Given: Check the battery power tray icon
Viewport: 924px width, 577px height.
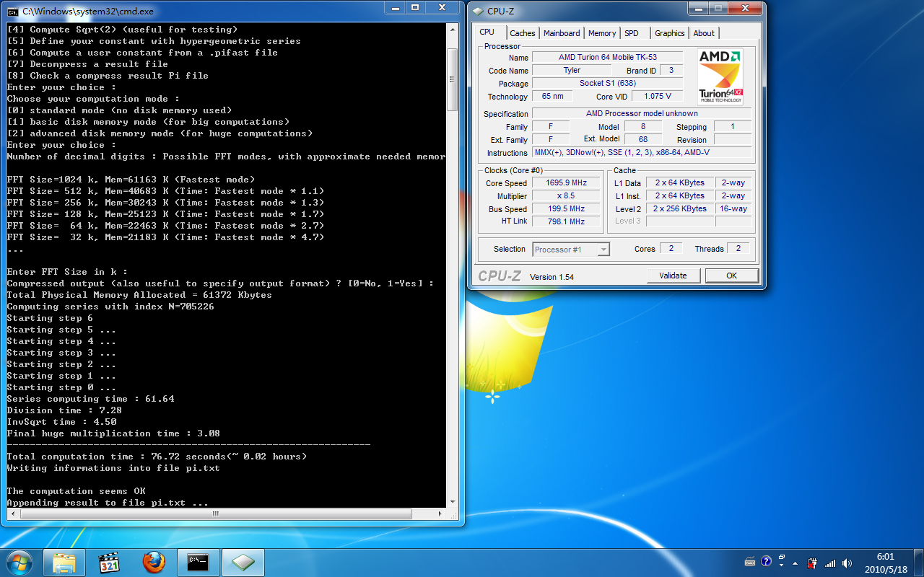Looking at the screenshot, I should pyautogui.click(x=812, y=563).
